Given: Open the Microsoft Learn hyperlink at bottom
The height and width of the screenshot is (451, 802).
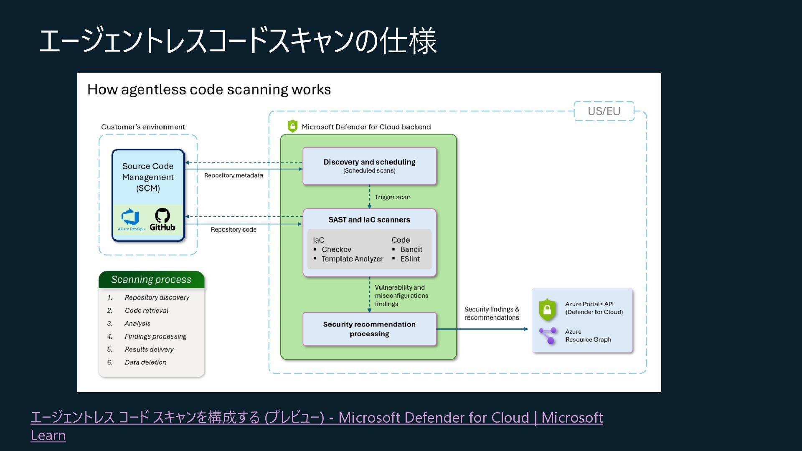Looking at the screenshot, I should click(317, 418).
